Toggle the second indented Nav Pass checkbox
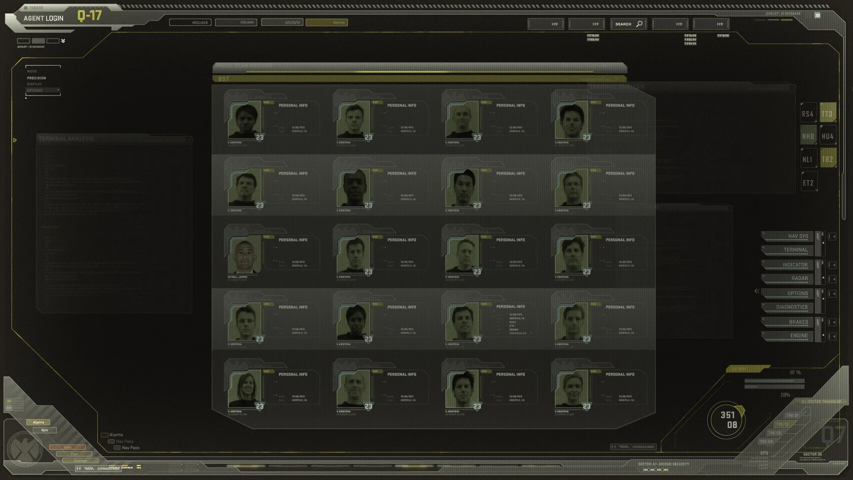The height and width of the screenshot is (480, 853). point(117,448)
